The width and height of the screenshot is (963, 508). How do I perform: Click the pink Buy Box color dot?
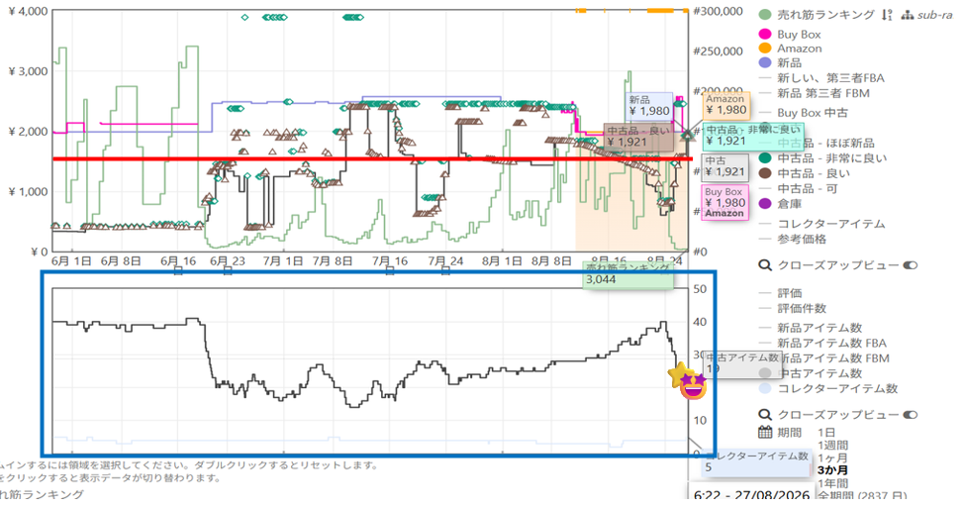(x=765, y=35)
